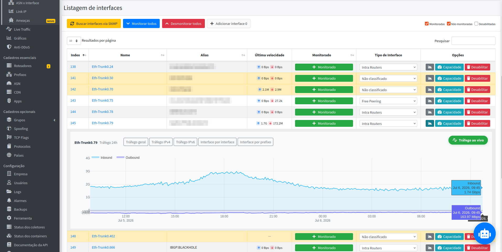Open TCP Flags sidebar item
The image size is (502, 252).
(x=21, y=138)
